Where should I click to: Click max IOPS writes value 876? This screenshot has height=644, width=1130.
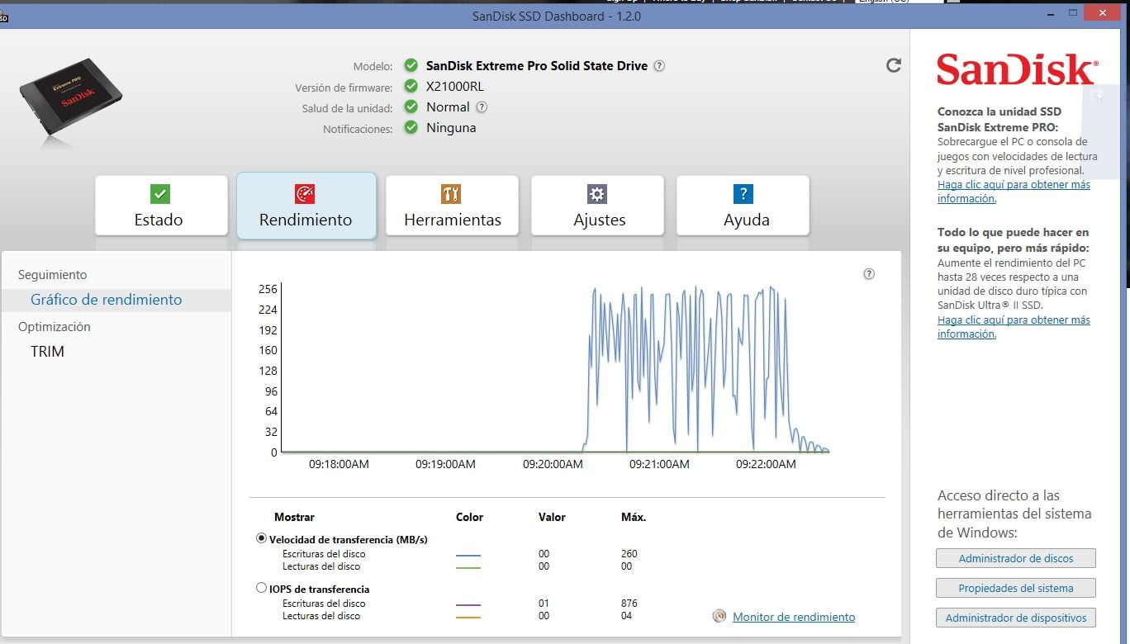(629, 604)
